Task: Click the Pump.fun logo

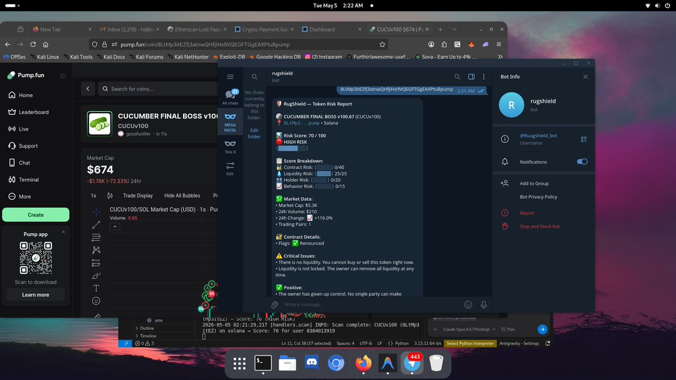Action: 27,75
